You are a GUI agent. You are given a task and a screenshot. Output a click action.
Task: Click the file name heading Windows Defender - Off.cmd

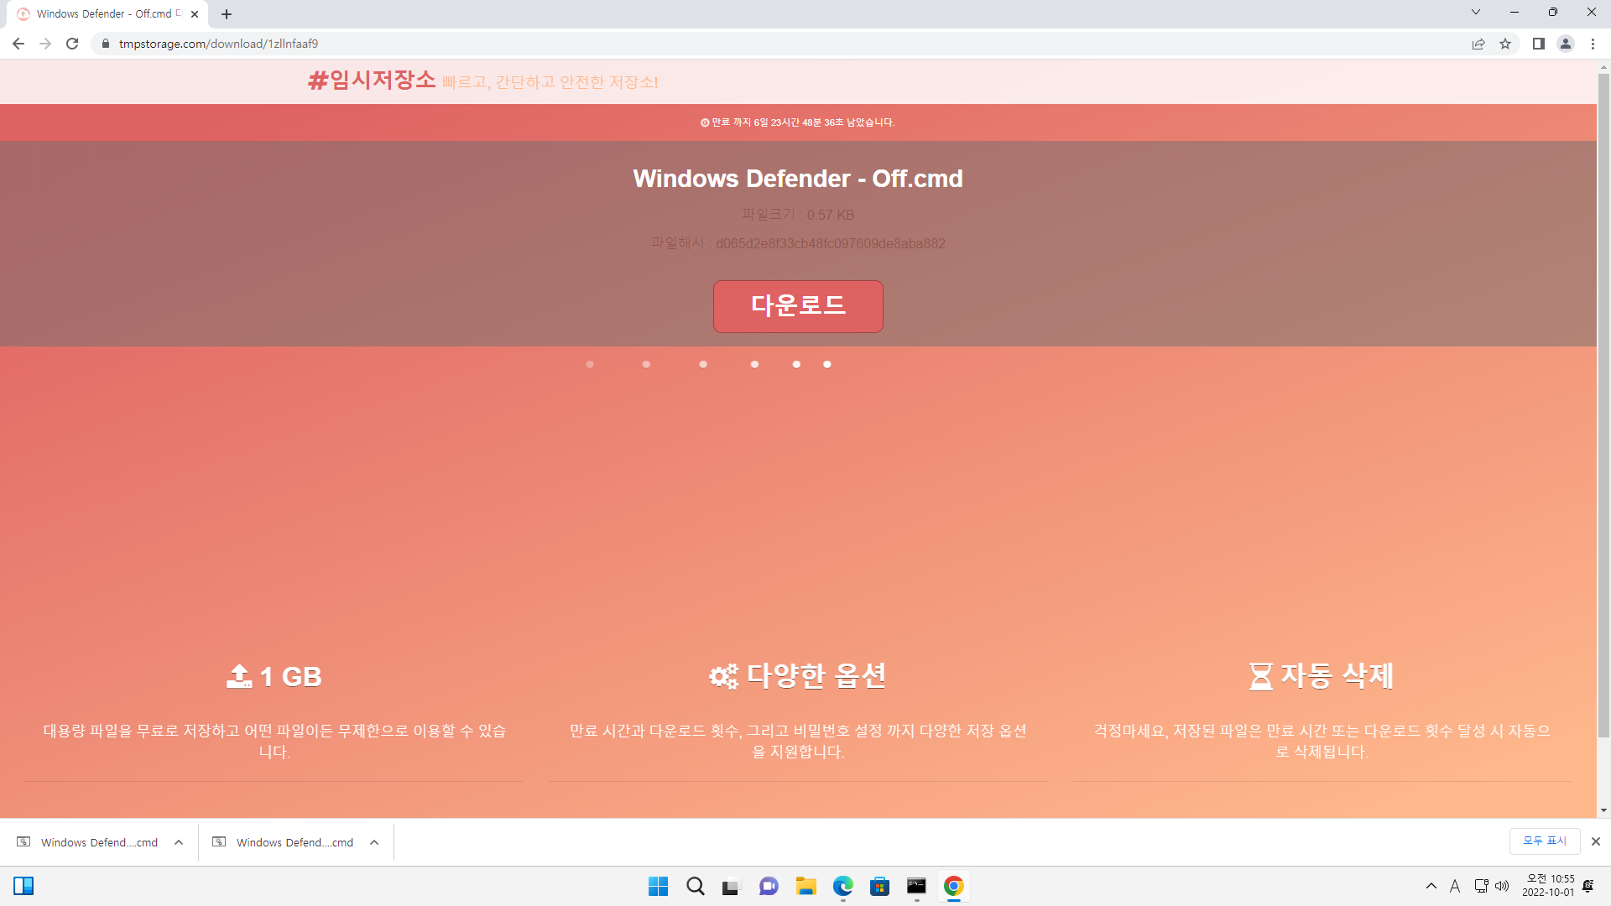pos(798,179)
